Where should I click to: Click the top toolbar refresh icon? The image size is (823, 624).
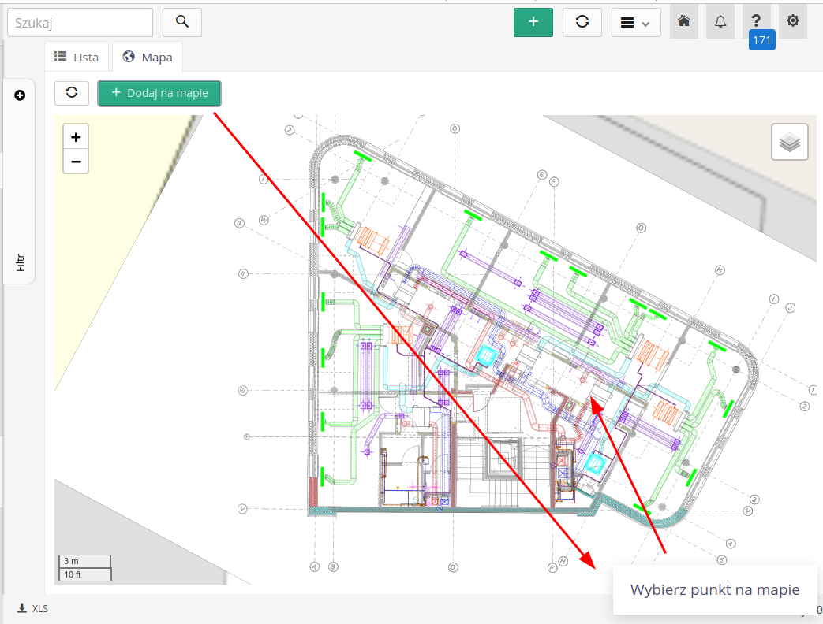tap(582, 22)
